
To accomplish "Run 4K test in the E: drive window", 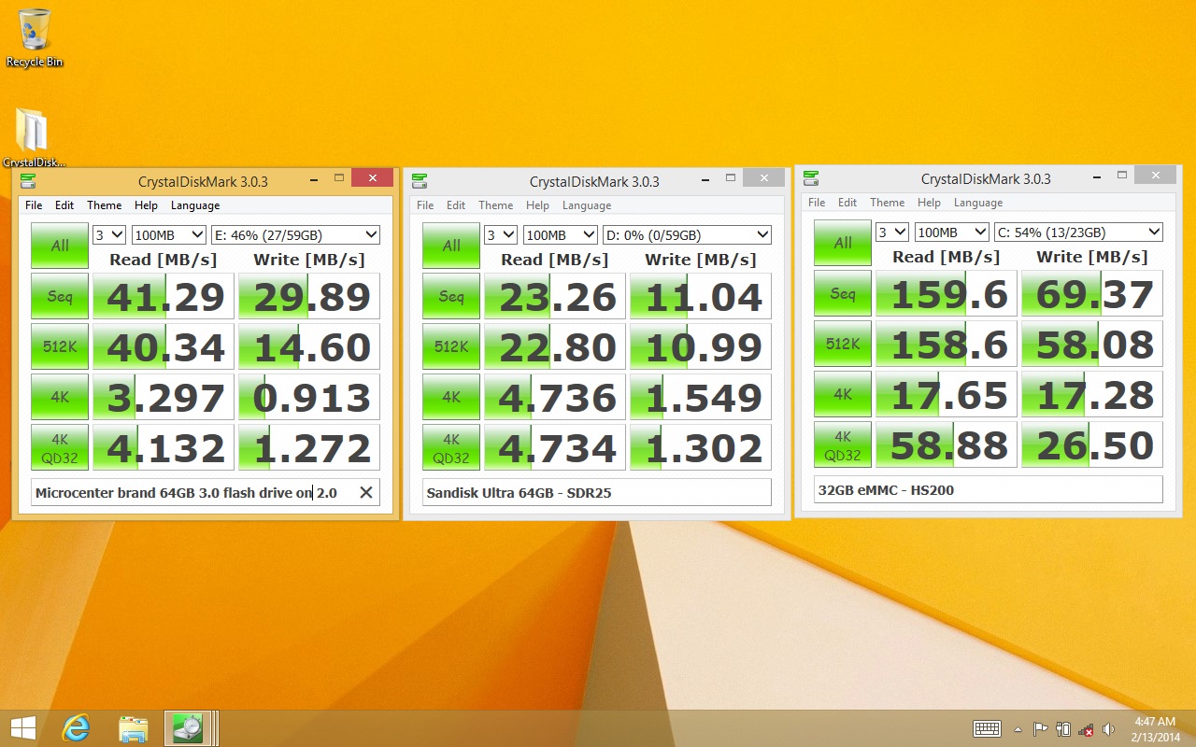I will tap(60, 397).
